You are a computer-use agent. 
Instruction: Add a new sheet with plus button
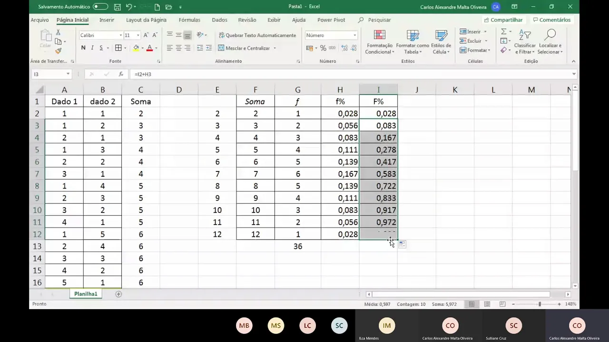pos(118,294)
